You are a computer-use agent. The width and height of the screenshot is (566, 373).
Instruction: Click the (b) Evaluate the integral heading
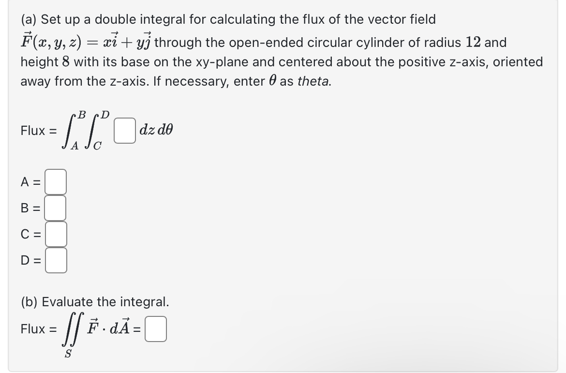[94, 302]
